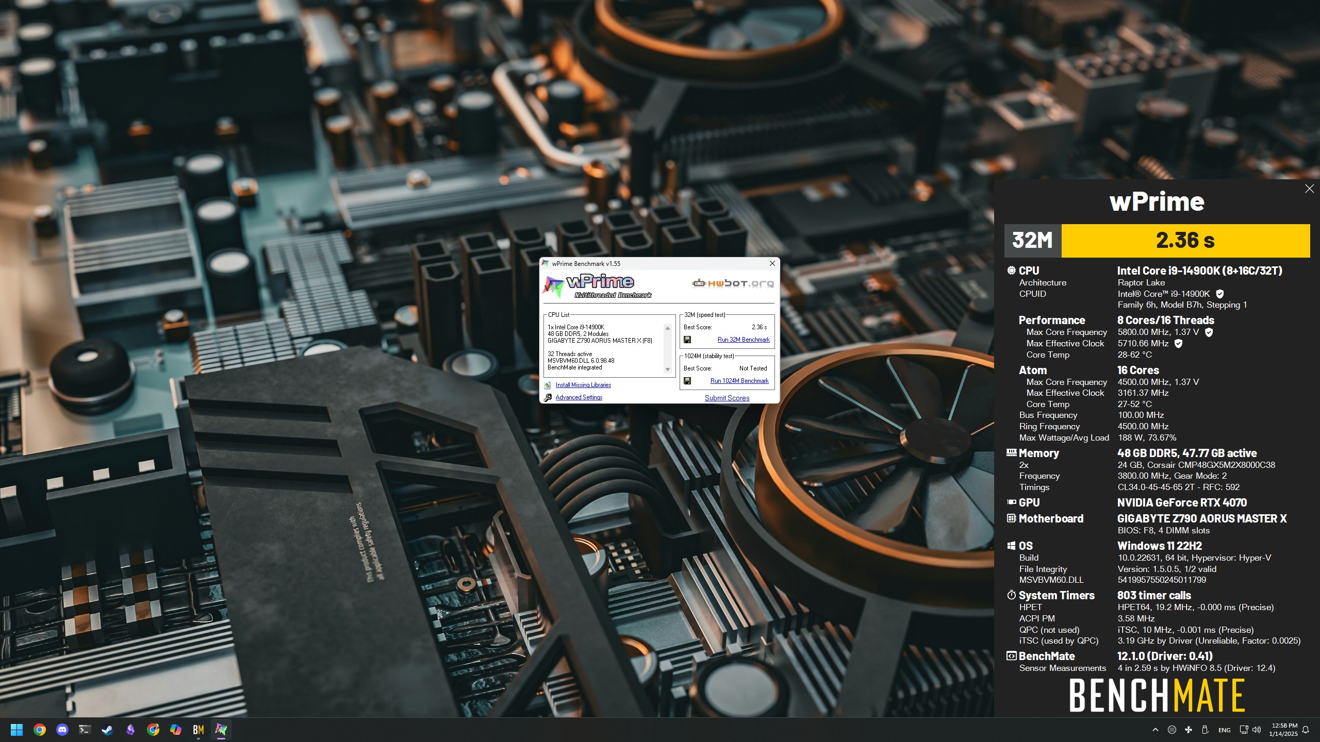
Task: Click the CPU List scrollbar down arrow
Action: pos(668,369)
